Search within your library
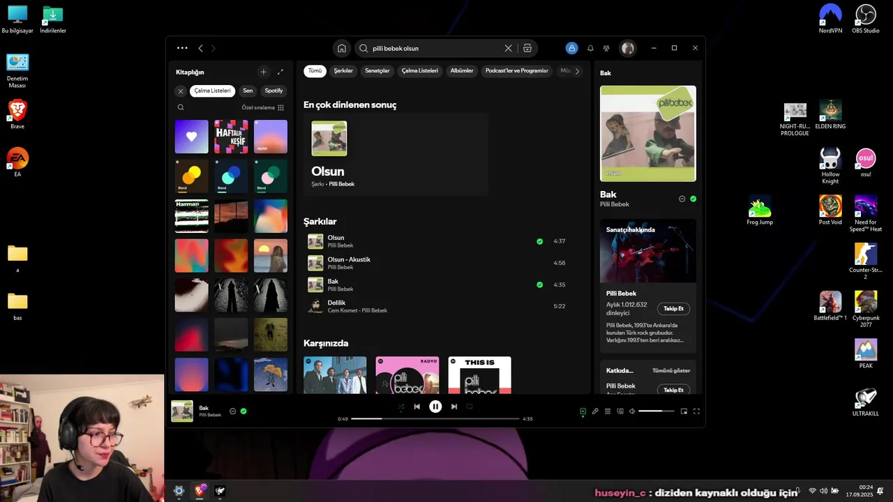Image resolution: width=893 pixels, height=502 pixels. point(181,107)
